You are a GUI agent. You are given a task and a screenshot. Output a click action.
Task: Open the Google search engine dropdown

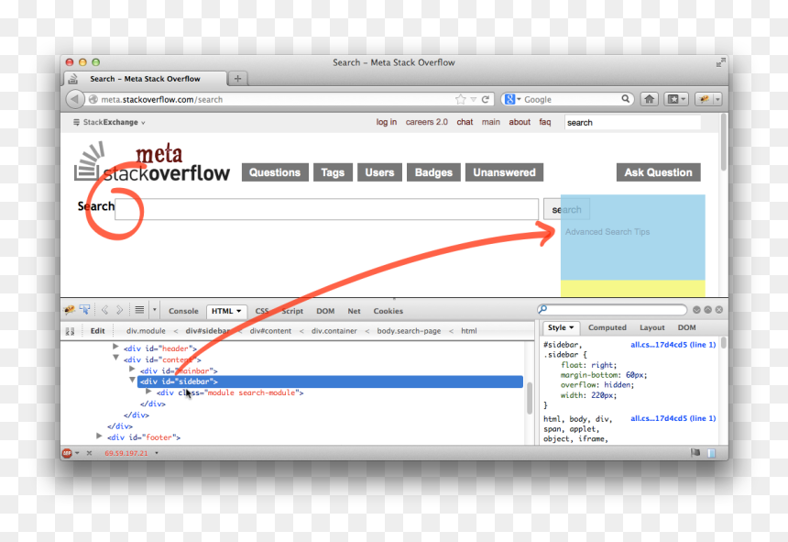(520, 99)
